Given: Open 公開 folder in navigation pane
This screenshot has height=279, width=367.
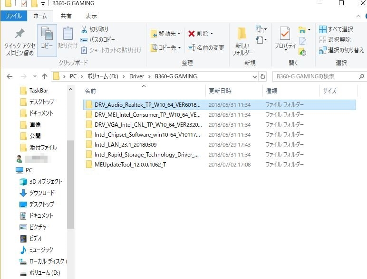Looking at the screenshot, I should 30,136.
